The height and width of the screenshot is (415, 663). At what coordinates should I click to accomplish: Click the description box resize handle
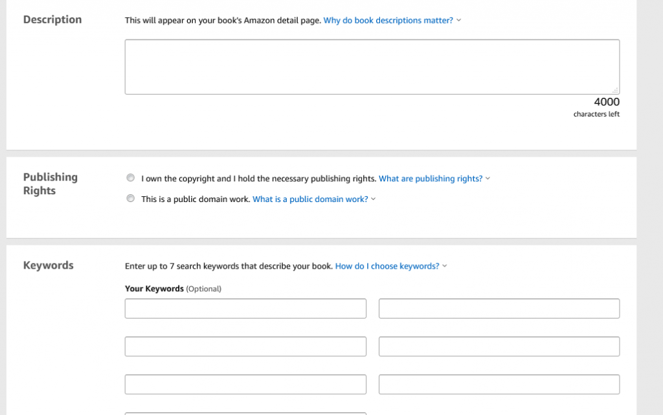615,90
